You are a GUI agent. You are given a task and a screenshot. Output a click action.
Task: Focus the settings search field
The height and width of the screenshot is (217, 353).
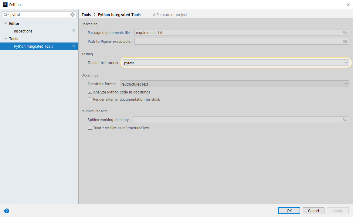pyautogui.click(x=39, y=15)
